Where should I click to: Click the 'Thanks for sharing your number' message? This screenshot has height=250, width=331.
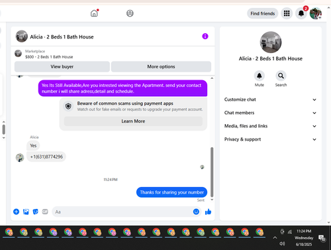(171, 192)
